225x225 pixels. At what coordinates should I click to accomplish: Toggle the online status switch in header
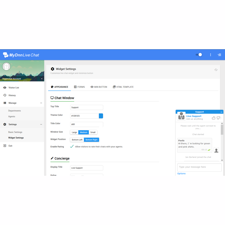199,55
